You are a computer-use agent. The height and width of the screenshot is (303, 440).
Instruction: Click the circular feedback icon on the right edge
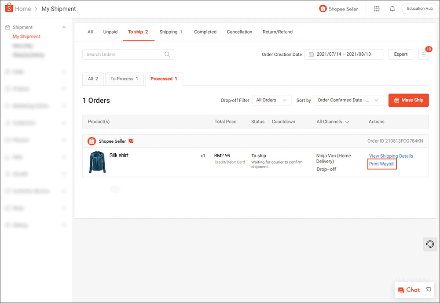430,244
